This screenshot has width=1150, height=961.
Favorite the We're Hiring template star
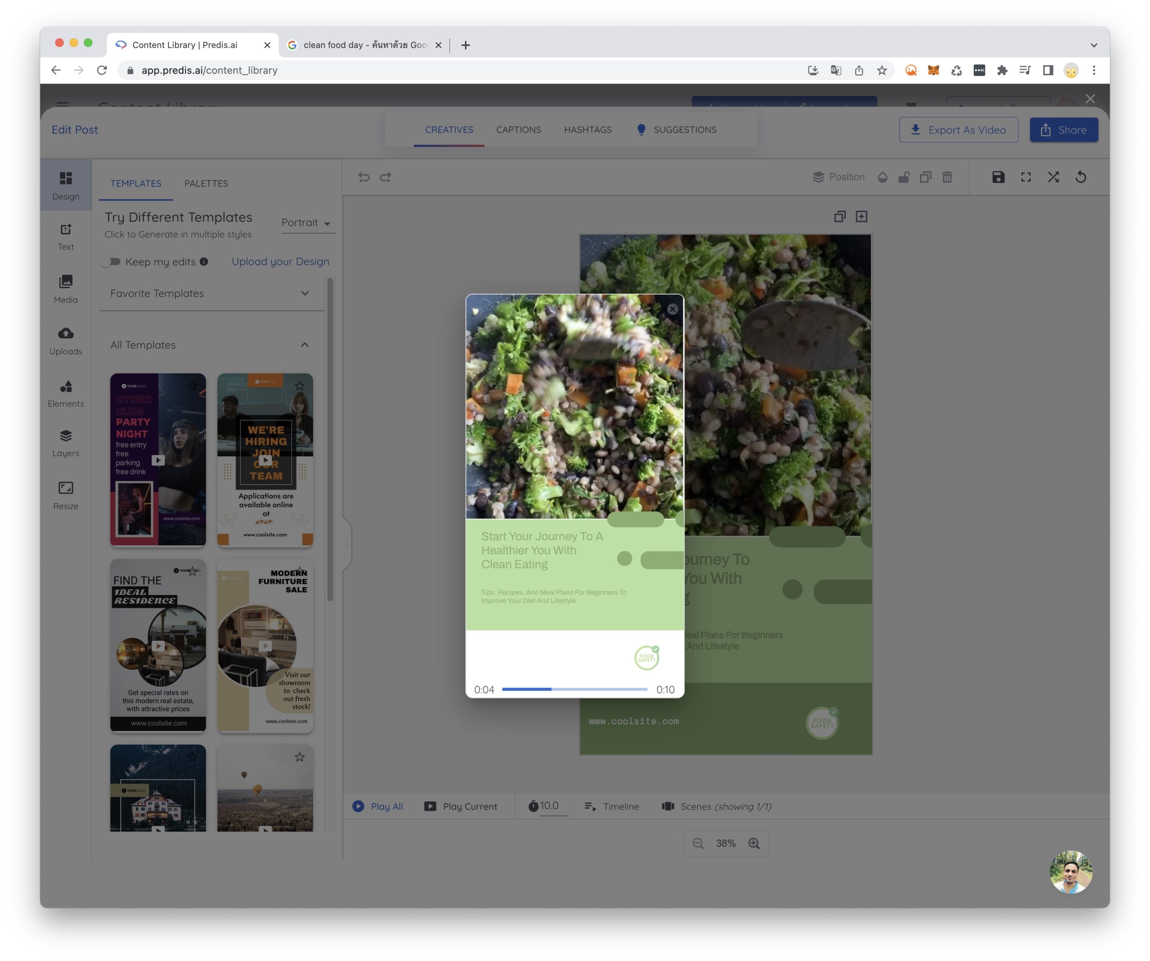coord(300,386)
